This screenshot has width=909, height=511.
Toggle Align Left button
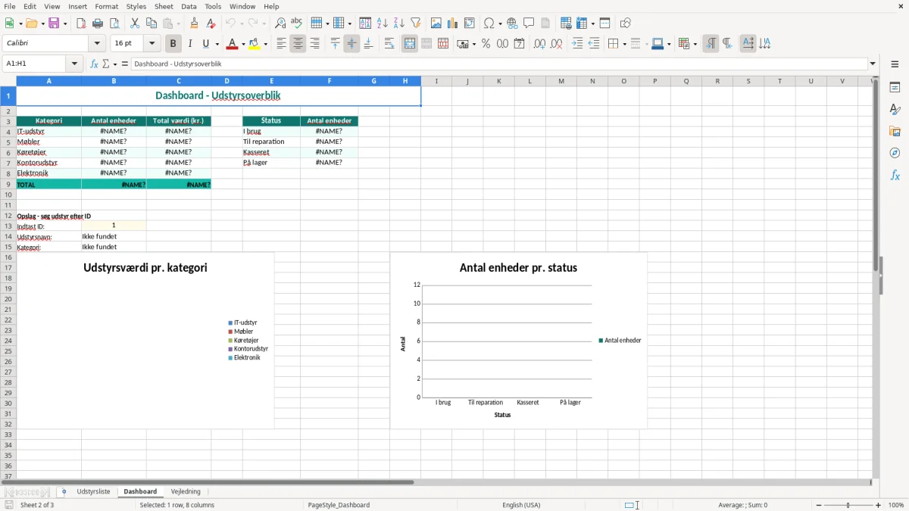[282, 44]
